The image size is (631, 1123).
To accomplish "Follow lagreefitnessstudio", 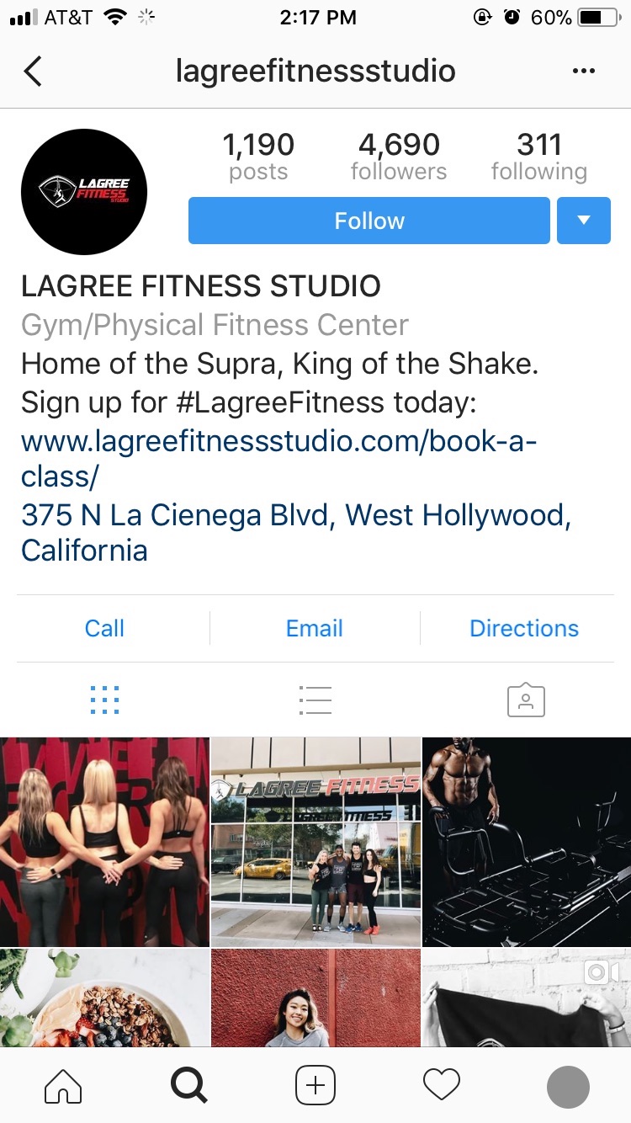I will [x=369, y=221].
